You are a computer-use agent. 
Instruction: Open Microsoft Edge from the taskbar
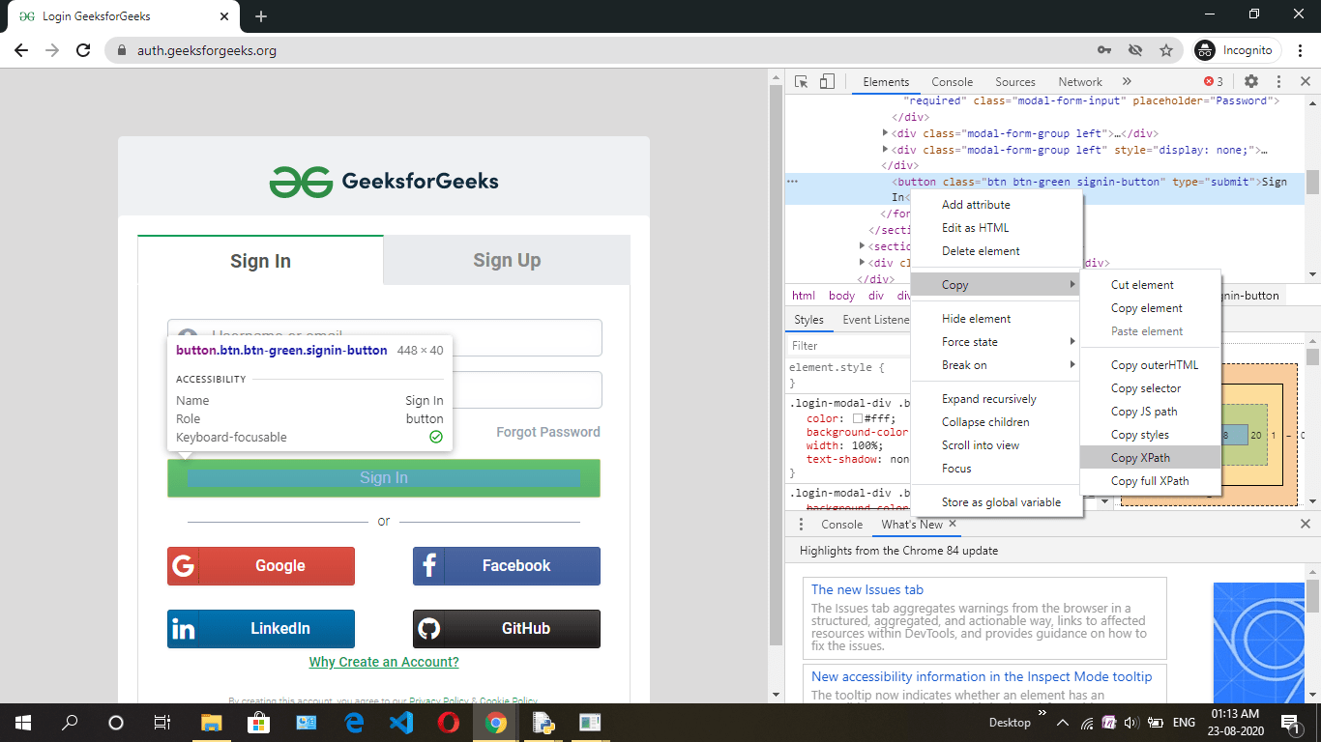click(353, 723)
